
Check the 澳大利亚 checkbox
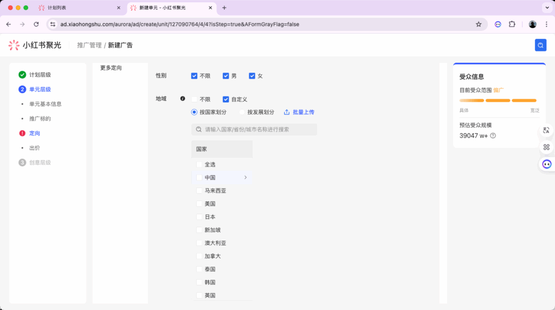click(x=199, y=243)
